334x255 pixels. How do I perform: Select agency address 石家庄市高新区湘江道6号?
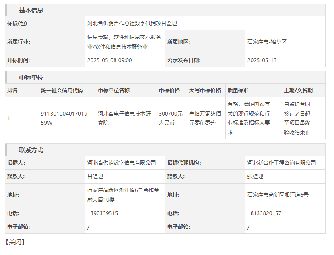click(278, 195)
